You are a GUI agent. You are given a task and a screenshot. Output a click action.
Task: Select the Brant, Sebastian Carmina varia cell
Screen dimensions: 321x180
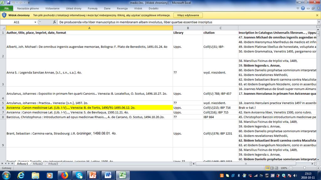[89, 133]
